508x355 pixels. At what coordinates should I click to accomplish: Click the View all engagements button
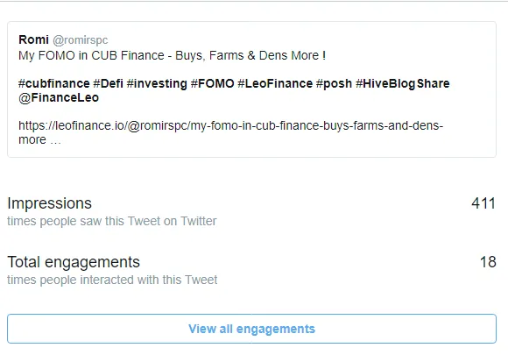coord(251,329)
